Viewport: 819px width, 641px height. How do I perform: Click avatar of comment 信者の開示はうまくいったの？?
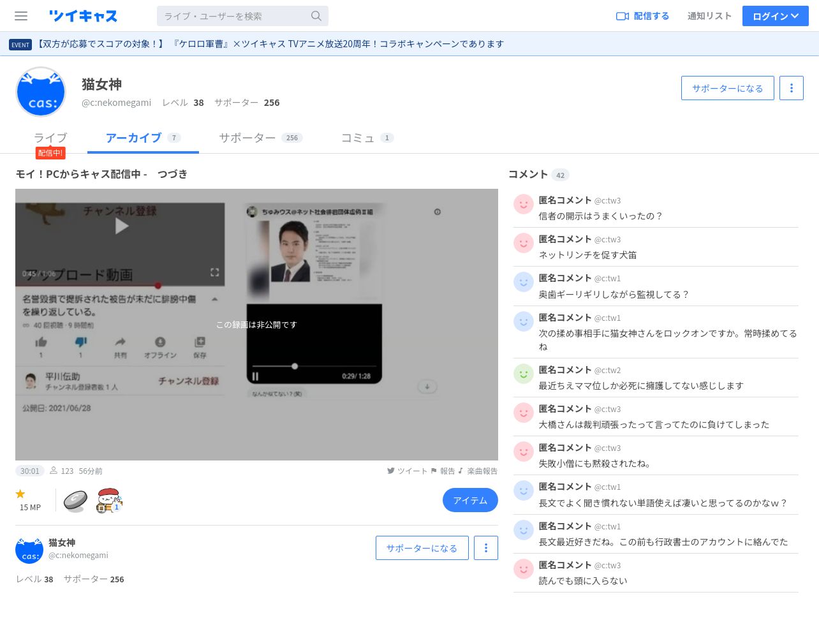click(524, 204)
